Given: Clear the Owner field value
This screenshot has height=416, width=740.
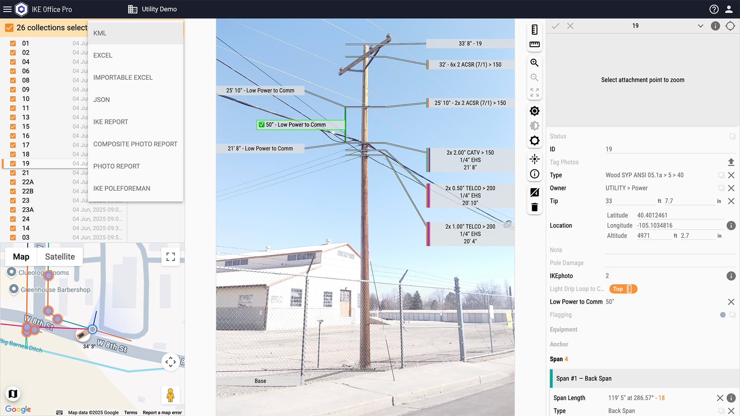Looking at the screenshot, I should click(731, 188).
